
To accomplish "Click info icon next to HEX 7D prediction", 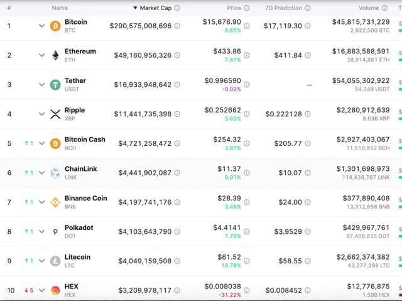I will (x=308, y=290).
